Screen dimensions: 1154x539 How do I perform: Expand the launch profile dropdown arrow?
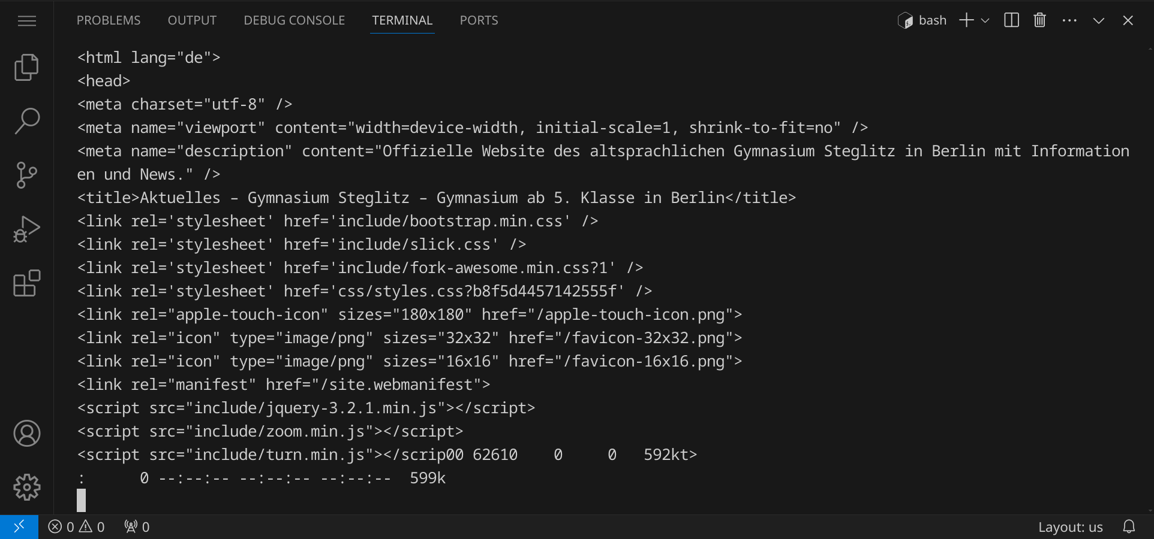[985, 20]
